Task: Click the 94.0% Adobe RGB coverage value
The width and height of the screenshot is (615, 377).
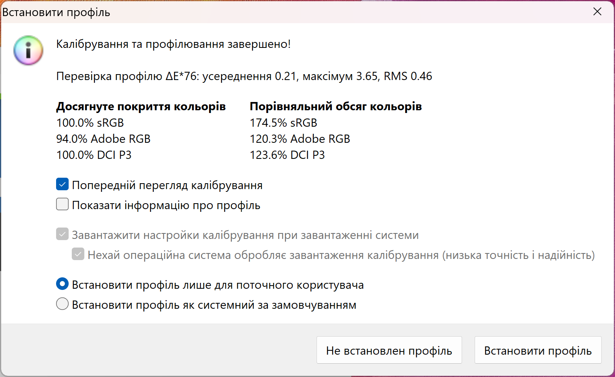Action: [x=104, y=139]
